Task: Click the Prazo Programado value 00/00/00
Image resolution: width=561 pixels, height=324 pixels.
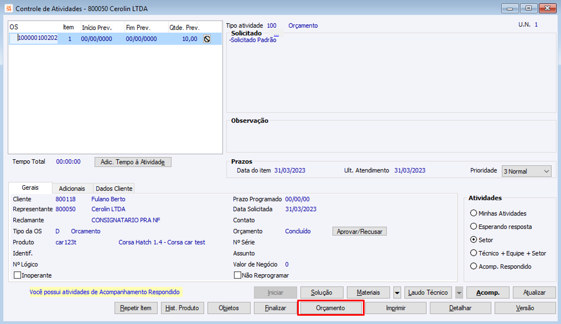Action: coord(297,199)
